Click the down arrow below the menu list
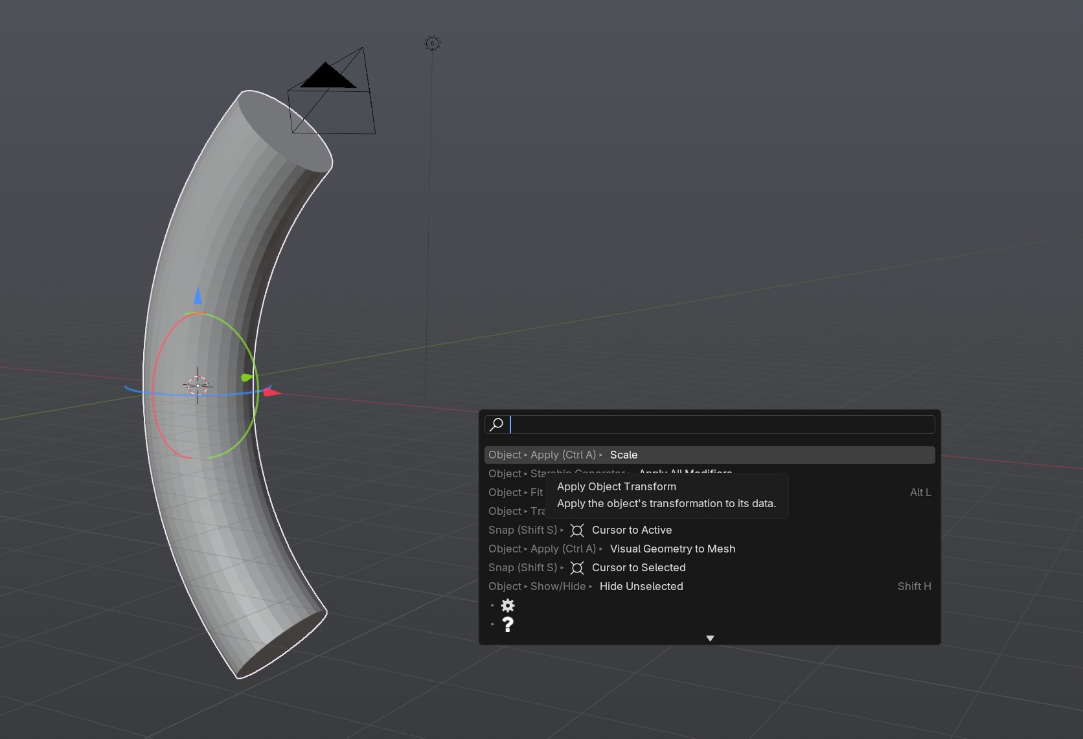Viewport: 1083px width, 739px height. (710, 639)
